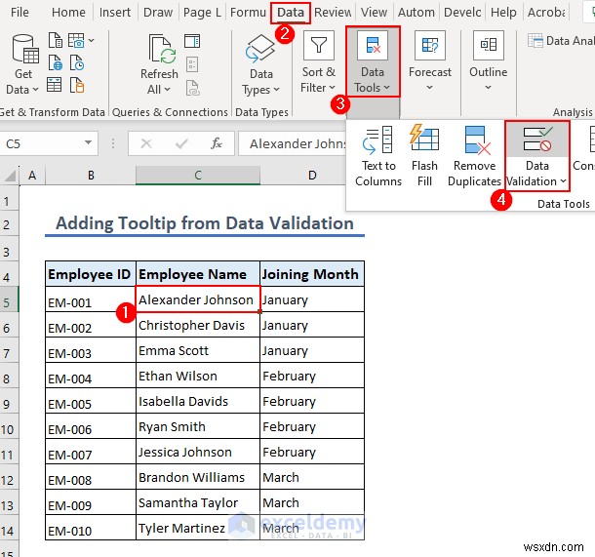This screenshot has height=557, width=595.
Task: Switch to the View tab
Action: [374, 13]
